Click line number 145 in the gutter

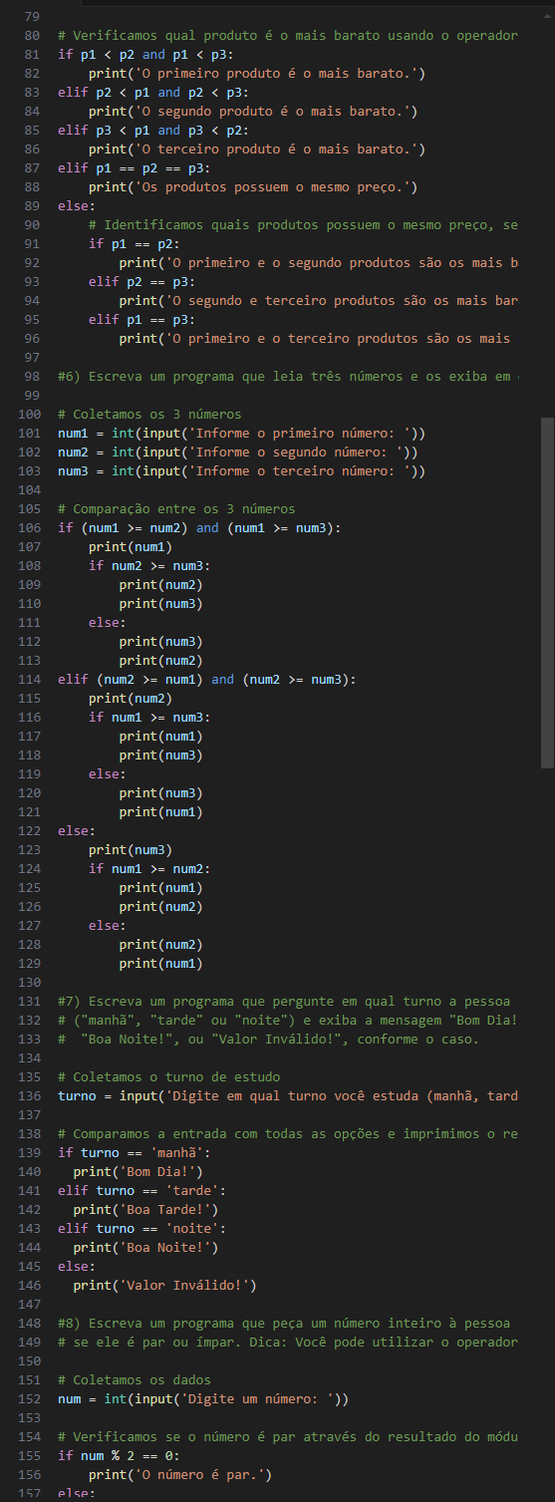pos(30,1266)
